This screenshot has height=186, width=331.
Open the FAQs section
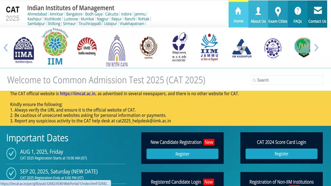(x=298, y=14)
